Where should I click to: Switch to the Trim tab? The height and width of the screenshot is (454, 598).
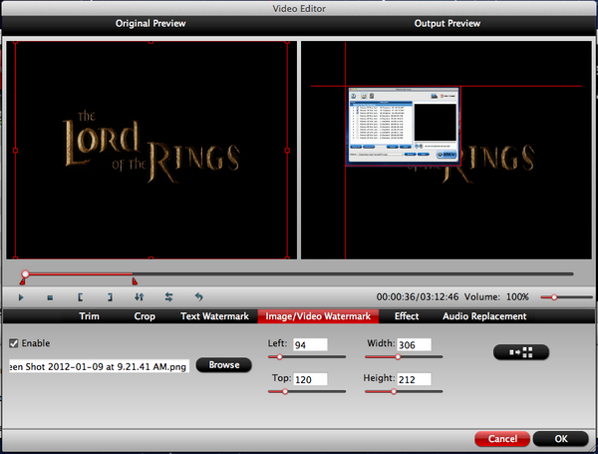click(90, 316)
